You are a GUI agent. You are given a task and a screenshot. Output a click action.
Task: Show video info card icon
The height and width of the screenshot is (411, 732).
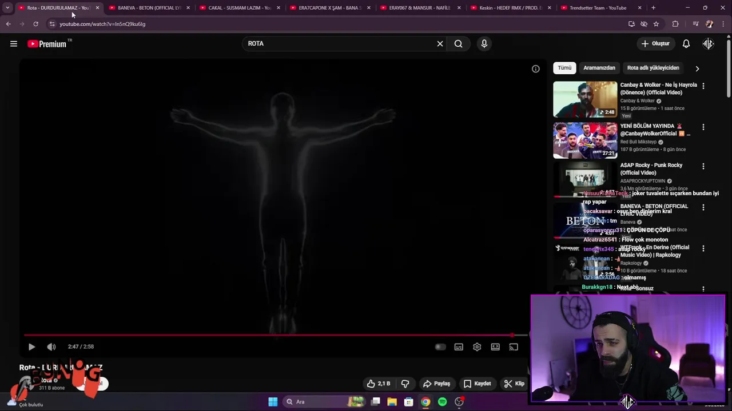[x=535, y=68]
